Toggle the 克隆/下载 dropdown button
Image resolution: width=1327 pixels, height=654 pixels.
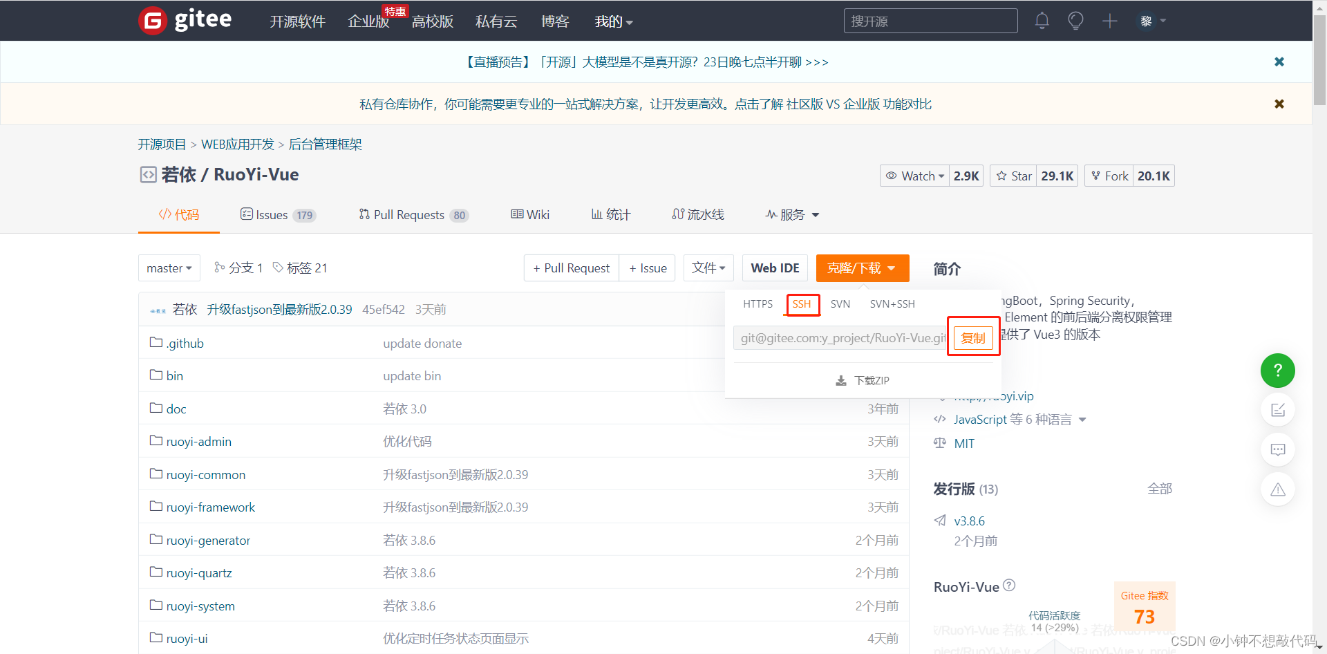click(x=863, y=268)
